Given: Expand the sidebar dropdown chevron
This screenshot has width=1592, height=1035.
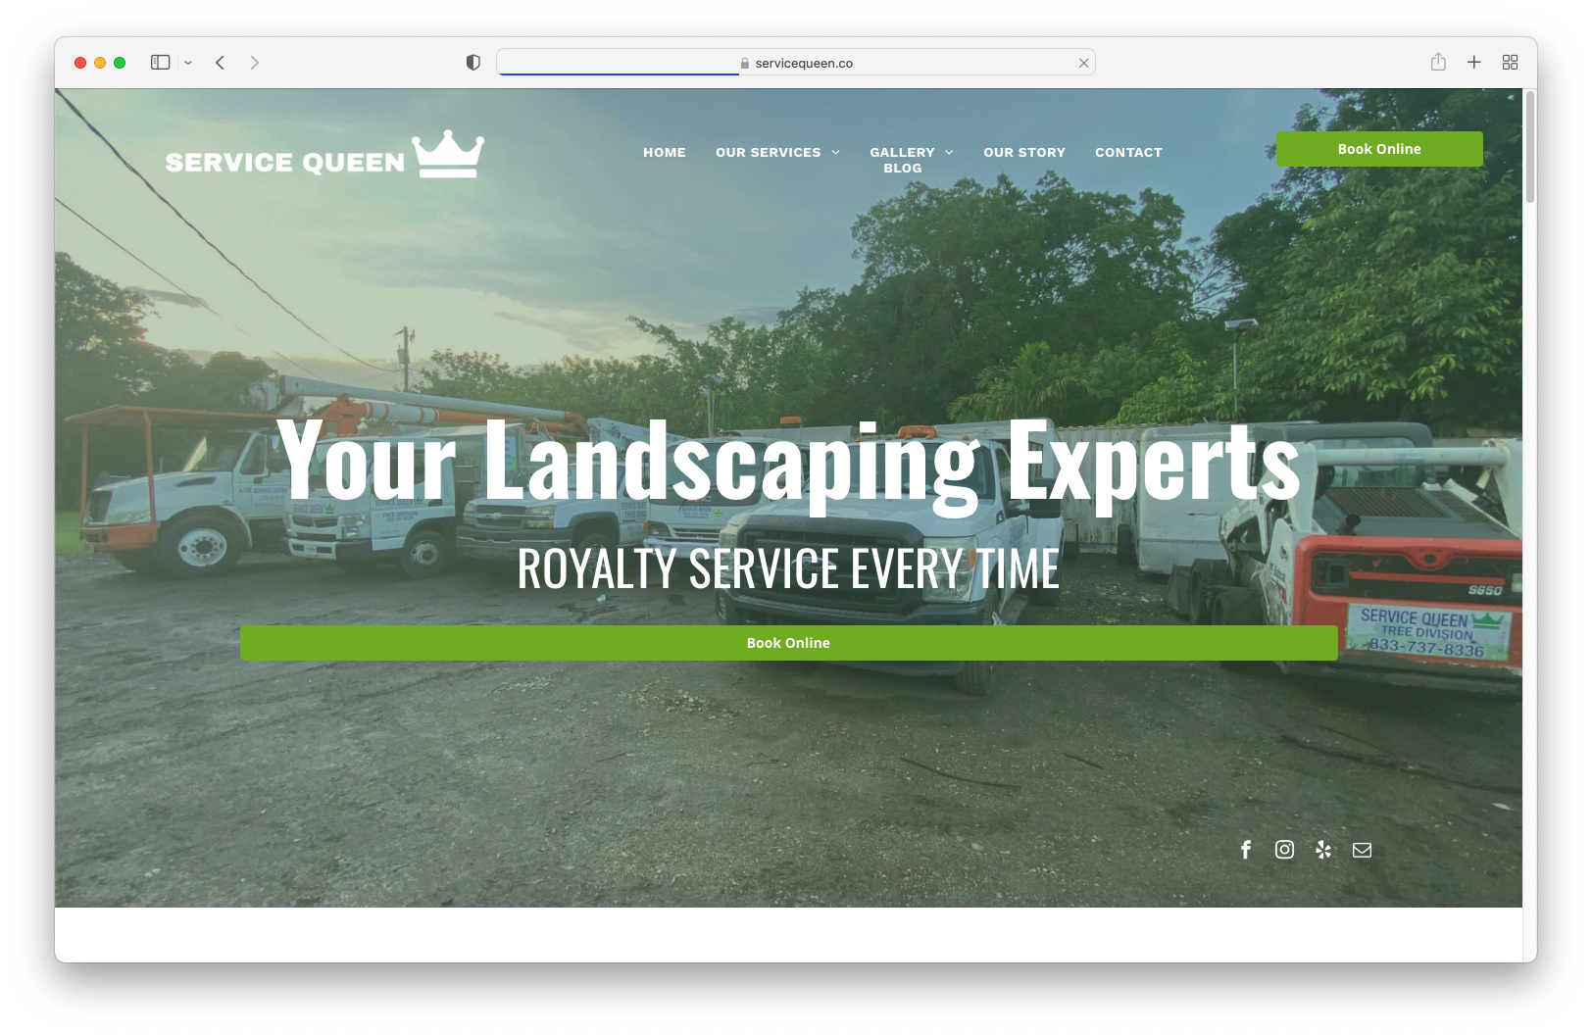Looking at the screenshot, I should click(188, 63).
